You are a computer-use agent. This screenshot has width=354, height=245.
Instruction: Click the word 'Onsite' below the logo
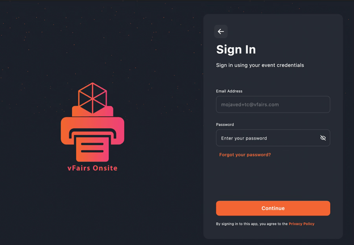tap(104, 168)
